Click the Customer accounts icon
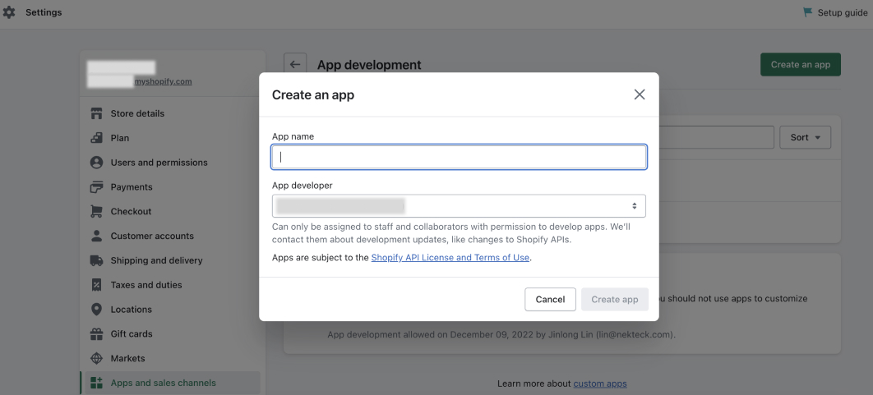The height and width of the screenshot is (395, 873). (x=96, y=236)
